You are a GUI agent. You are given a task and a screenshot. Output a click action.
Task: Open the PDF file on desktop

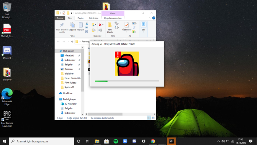(x=7, y=31)
